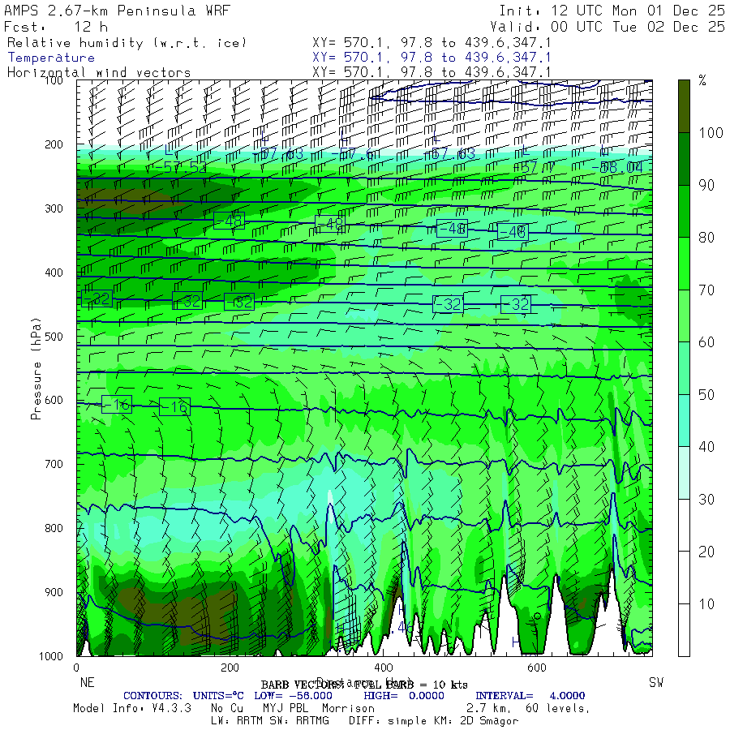Click the "SW" cross-section endpoint label
Image resolution: width=730 pixels, height=730 pixels.
(656, 682)
